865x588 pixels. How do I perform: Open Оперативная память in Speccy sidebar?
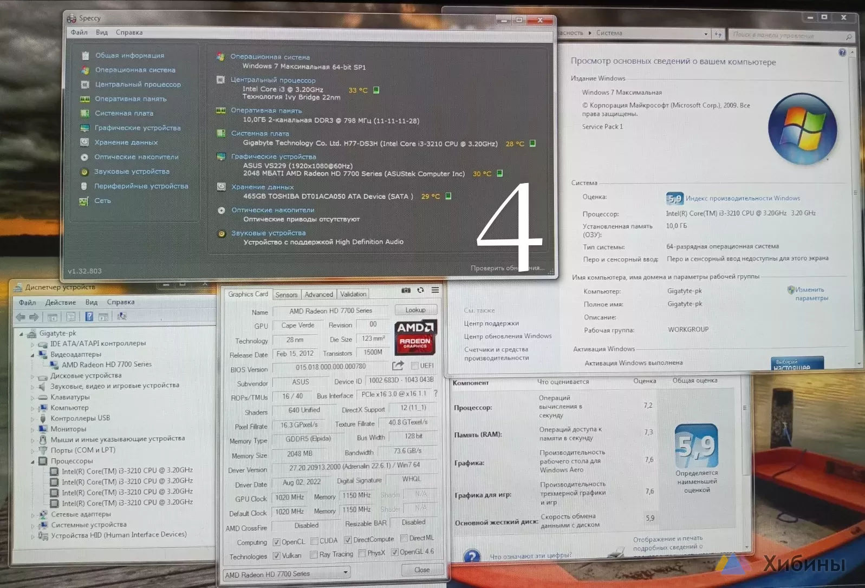point(131,99)
